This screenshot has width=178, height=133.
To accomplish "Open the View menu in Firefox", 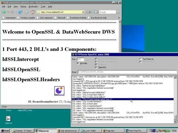I will pyautogui.click(x=16, y=7).
